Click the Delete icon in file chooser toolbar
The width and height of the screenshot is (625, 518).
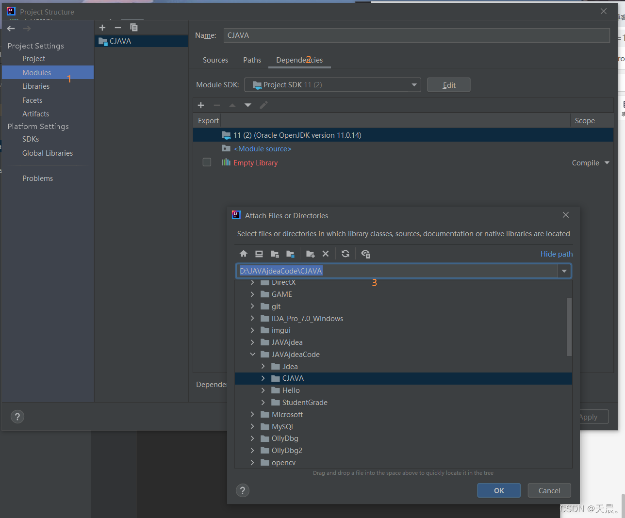pyautogui.click(x=326, y=254)
